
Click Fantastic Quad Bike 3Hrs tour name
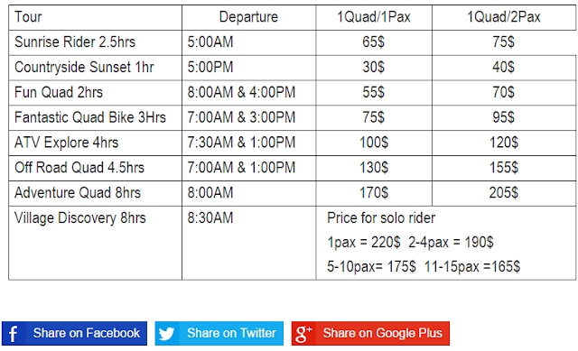coord(90,117)
